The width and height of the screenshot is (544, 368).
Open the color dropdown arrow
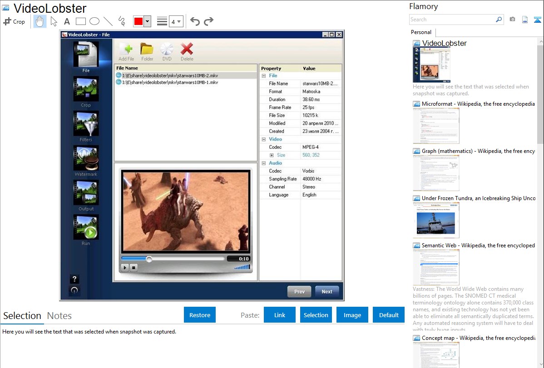click(x=148, y=21)
